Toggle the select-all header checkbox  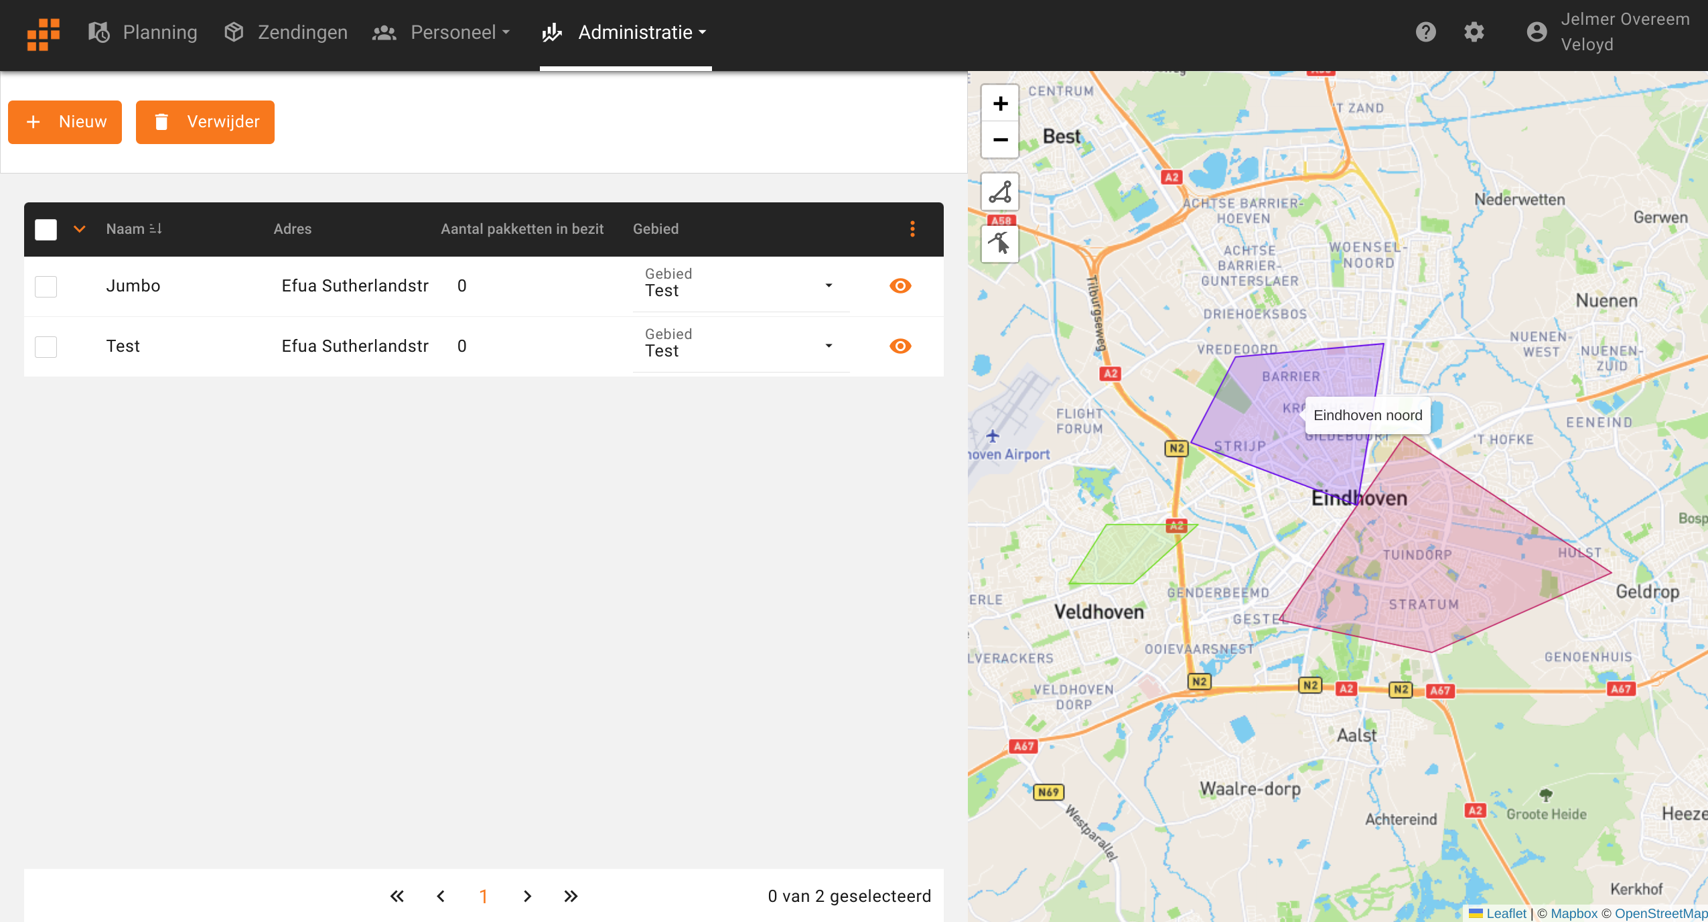point(46,229)
